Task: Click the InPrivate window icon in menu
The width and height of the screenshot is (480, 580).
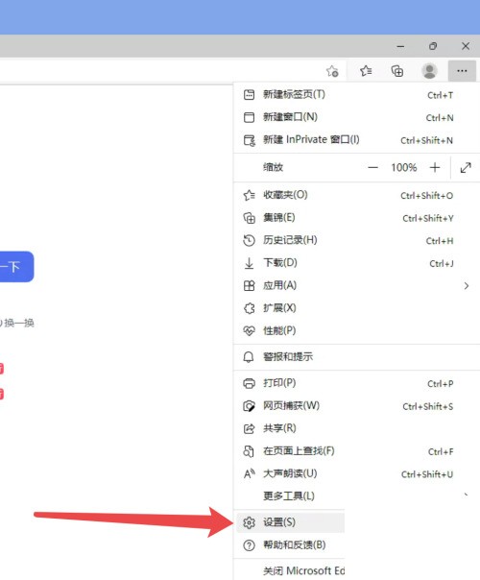Action: pos(250,140)
